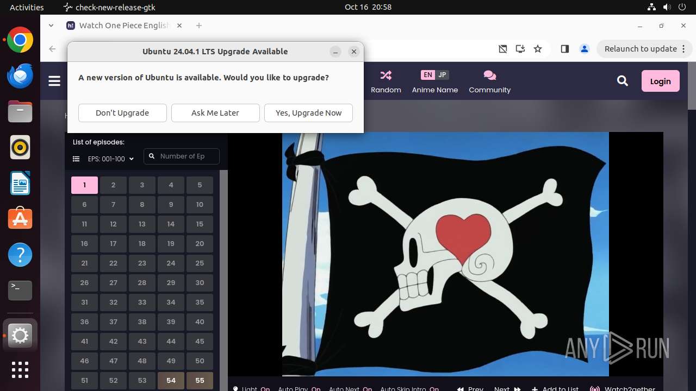696x391 pixels.
Task: Open Chrome side panel icon
Action: pos(564,49)
